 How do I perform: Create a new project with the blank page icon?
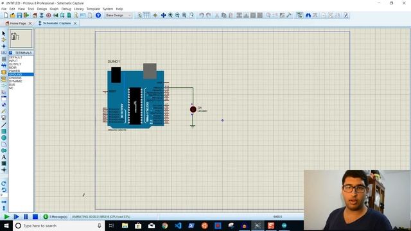click(6, 15)
